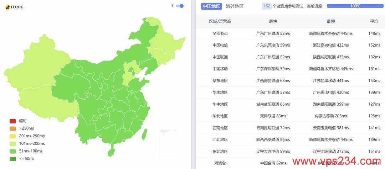Screen dimensions: 385x169
Task: Click the 最快 column header
Action: click(273, 22)
